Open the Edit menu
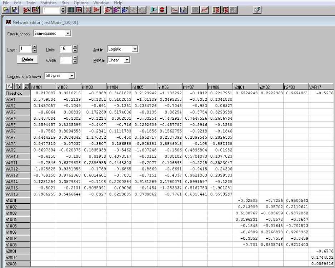Screen dimensions: 335x268 (17, 3)
